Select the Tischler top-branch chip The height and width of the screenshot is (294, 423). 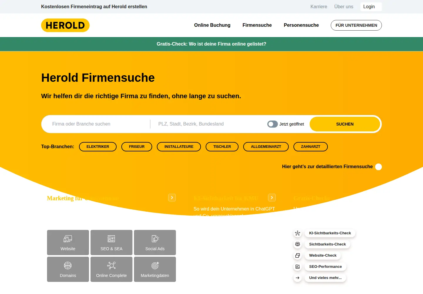pos(222,147)
